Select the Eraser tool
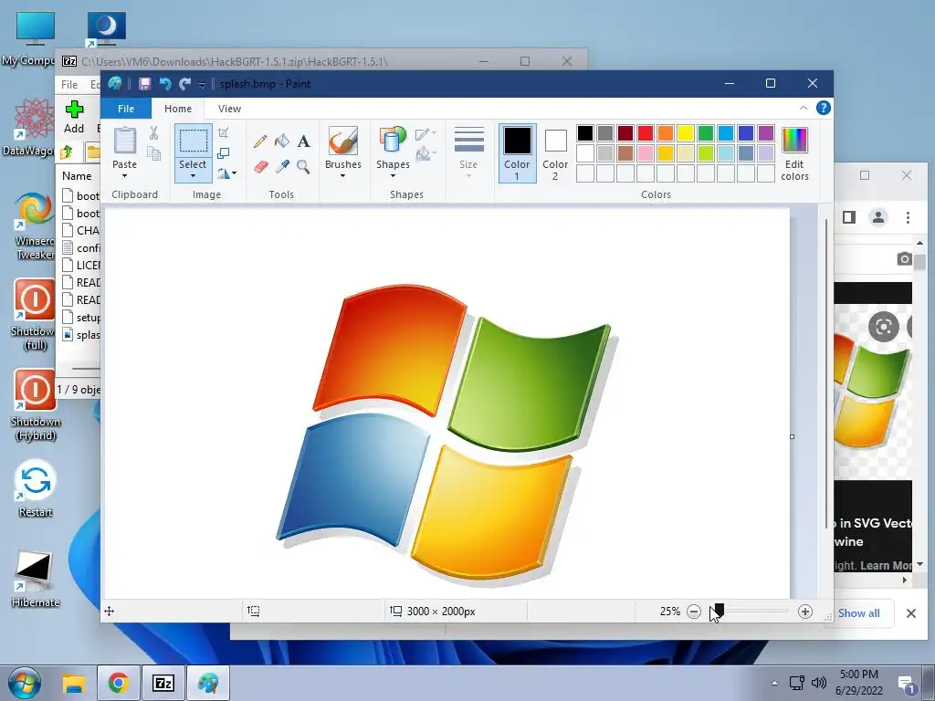This screenshot has height=701, width=935. [260, 166]
